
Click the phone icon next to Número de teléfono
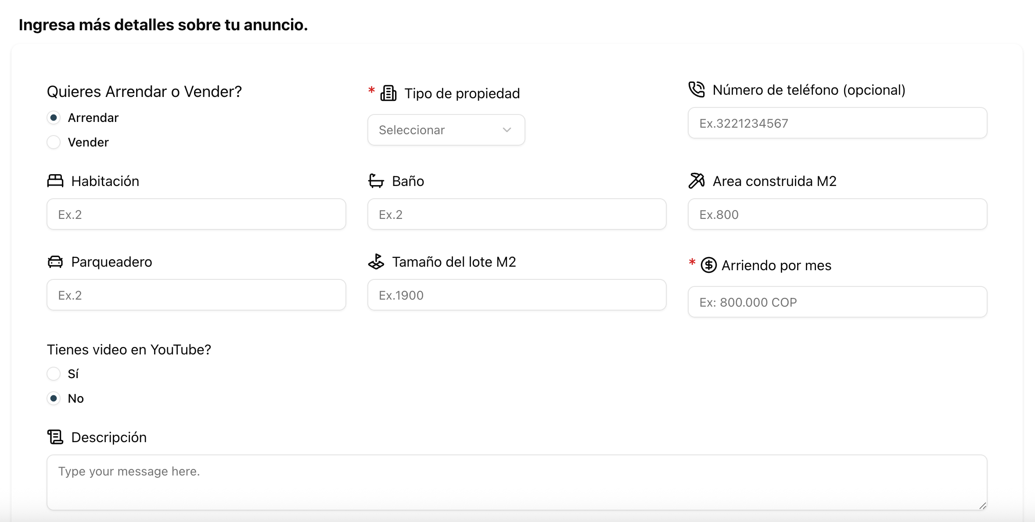[x=697, y=90]
